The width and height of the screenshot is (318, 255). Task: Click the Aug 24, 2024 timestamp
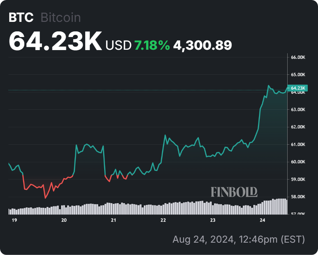coord(238,239)
